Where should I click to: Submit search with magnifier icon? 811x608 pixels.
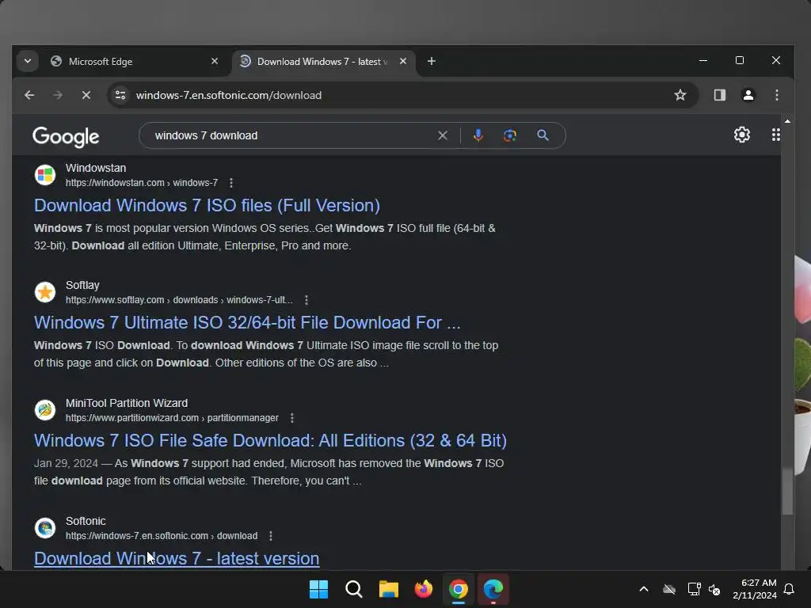(x=543, y=135)
